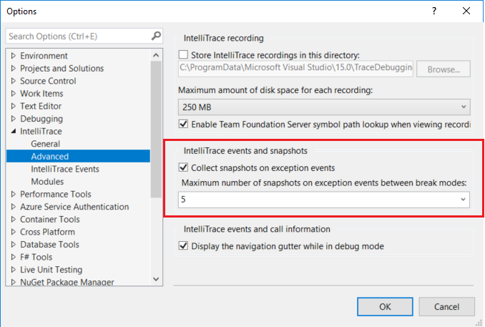Collapse the IntelliTrace tree node
Screen dimensions: 485x327
click(13, 132)
